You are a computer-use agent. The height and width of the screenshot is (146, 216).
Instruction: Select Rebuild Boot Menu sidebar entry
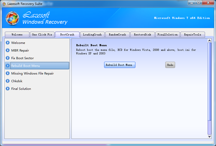37,66
